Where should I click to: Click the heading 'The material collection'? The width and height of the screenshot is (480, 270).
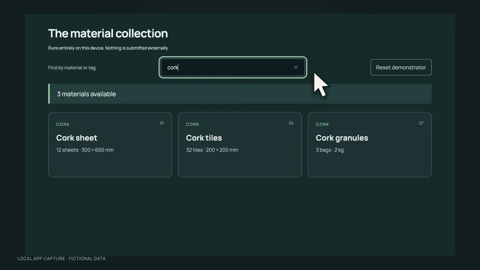[108, 33]
